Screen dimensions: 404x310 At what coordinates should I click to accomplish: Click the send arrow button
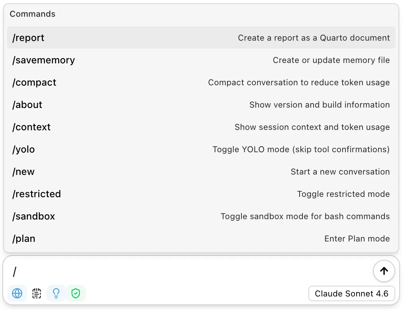click(x=384, y=271)
